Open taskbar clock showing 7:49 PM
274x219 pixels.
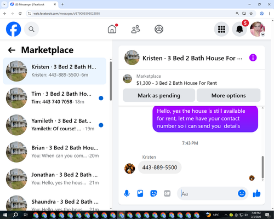(256, 215)
